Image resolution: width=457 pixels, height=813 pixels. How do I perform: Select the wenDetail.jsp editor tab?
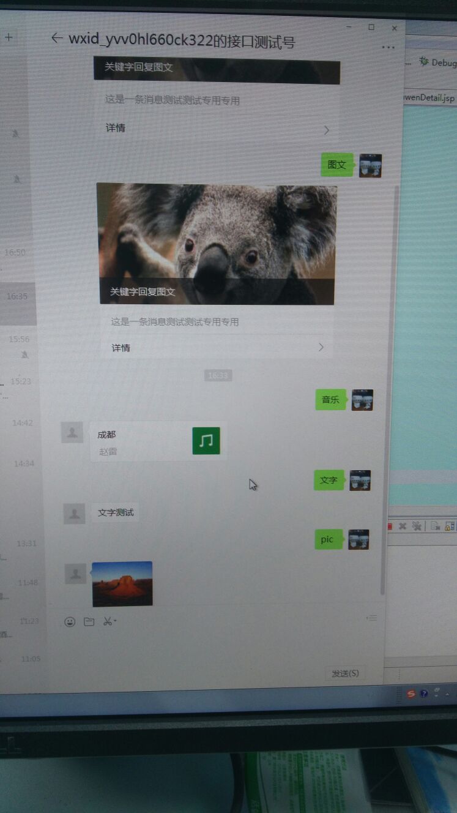click(429, 97)
